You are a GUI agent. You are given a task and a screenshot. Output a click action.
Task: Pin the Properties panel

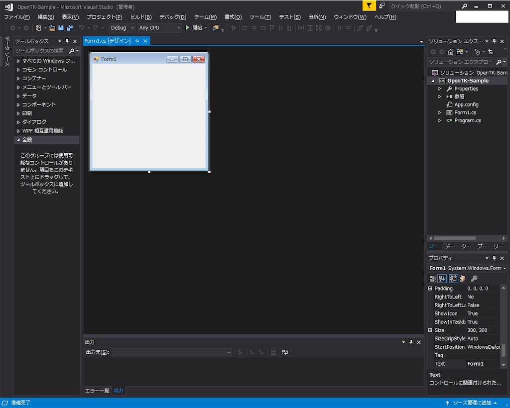(x=495, y=258)
